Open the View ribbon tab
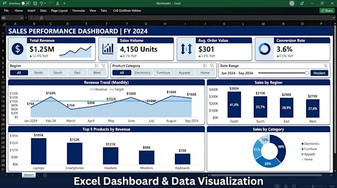337x188 pixels. 93,10
